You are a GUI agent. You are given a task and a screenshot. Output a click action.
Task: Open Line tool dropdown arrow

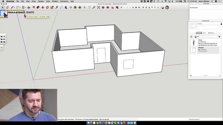(x=14, y=8)
